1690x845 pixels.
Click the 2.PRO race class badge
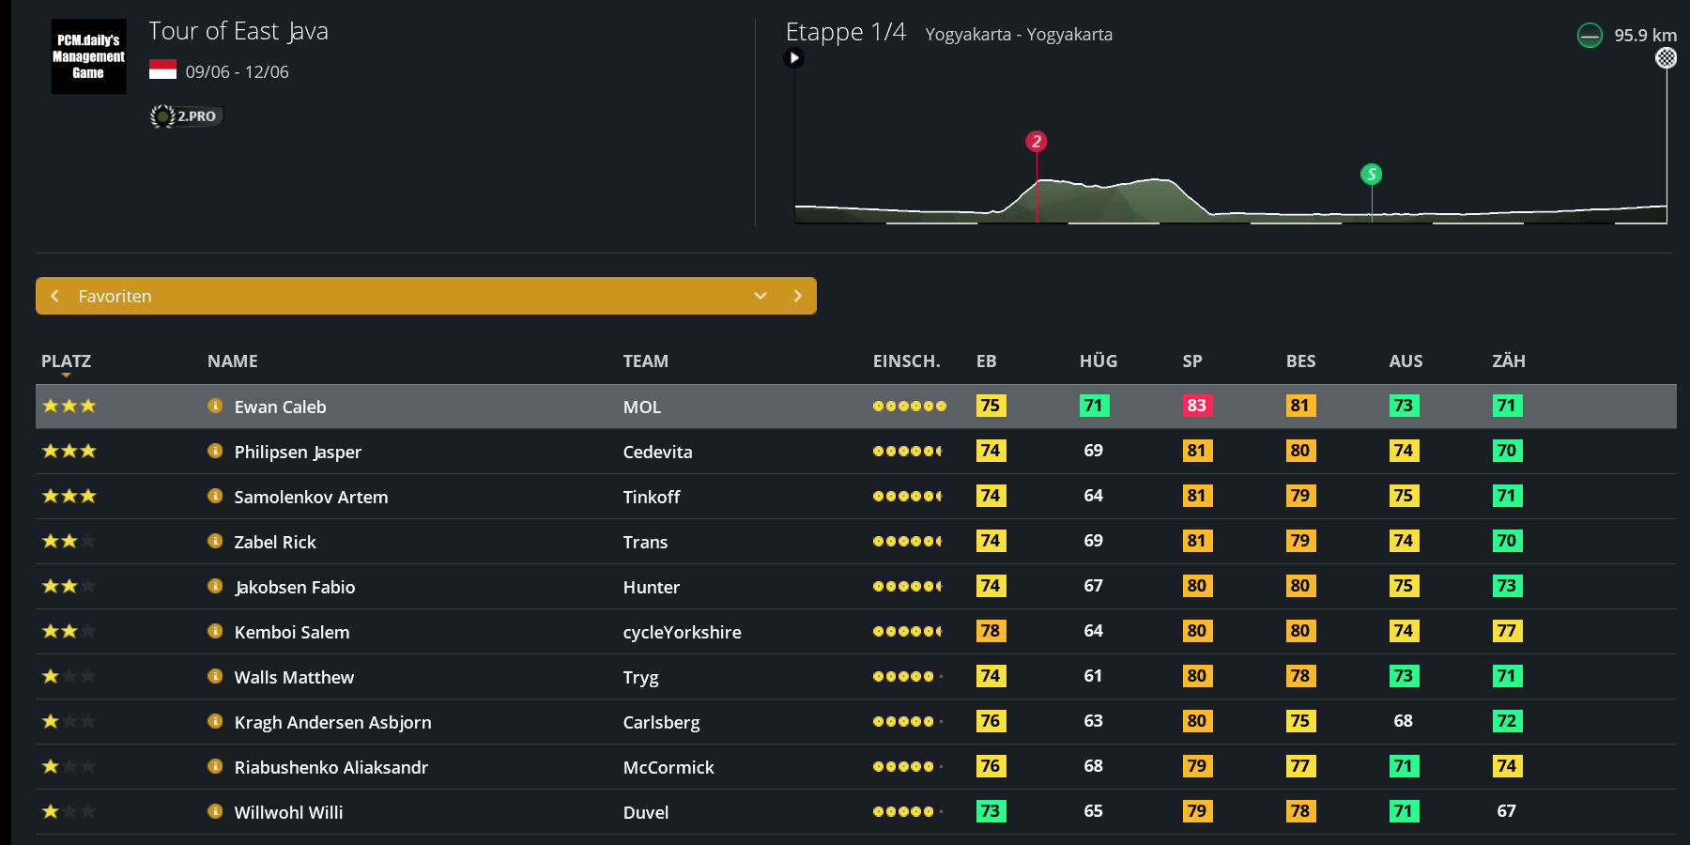tap(186, 116)
